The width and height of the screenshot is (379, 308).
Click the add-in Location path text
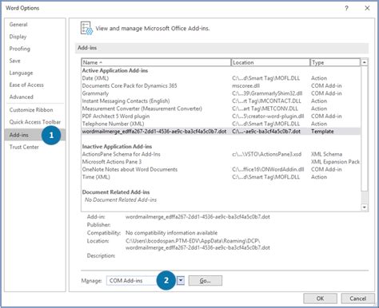click(x=197, y=244)
